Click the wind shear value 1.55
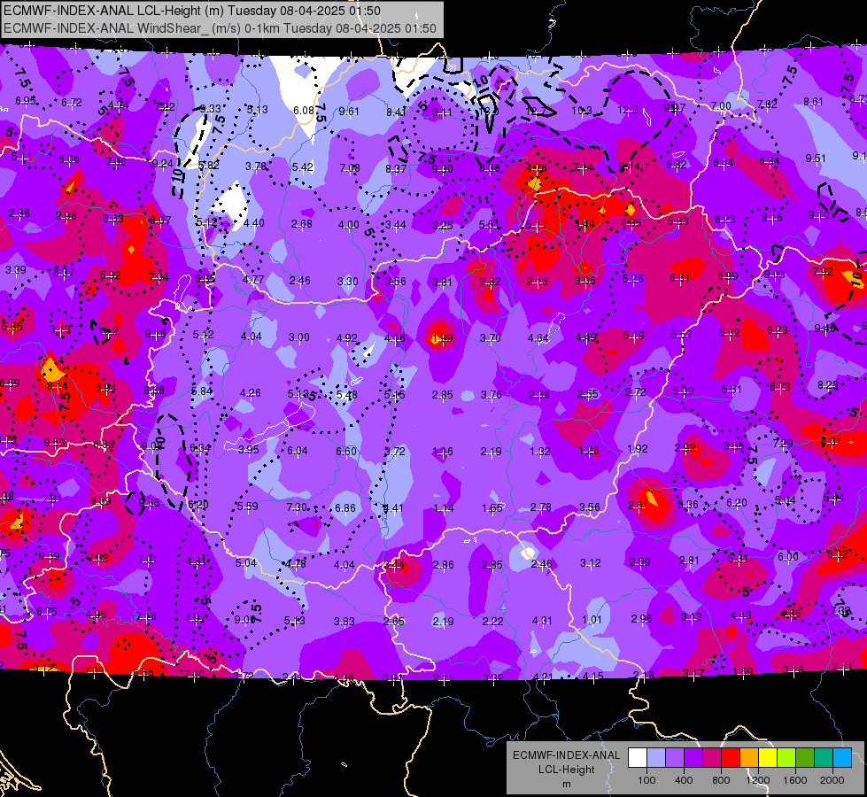This screenshot has width=867, height=797. tap(492, 507)
